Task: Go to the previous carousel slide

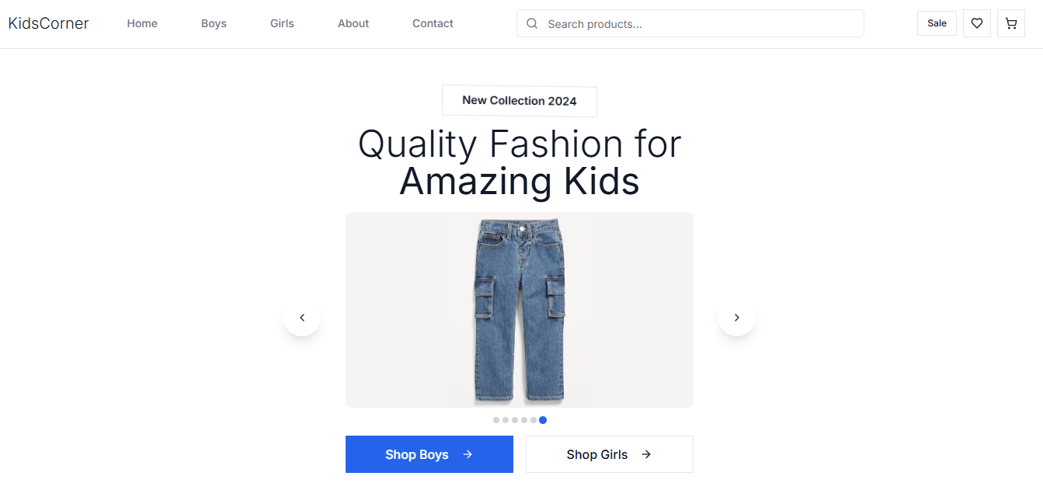Action: click(302, 318)
